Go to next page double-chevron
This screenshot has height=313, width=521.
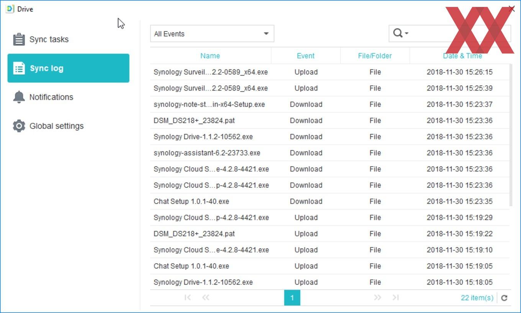pos(377,298)
